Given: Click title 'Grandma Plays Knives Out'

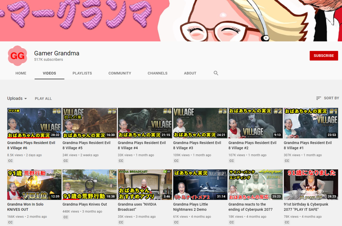Looking at the screenshot, I should pos(85,204).
